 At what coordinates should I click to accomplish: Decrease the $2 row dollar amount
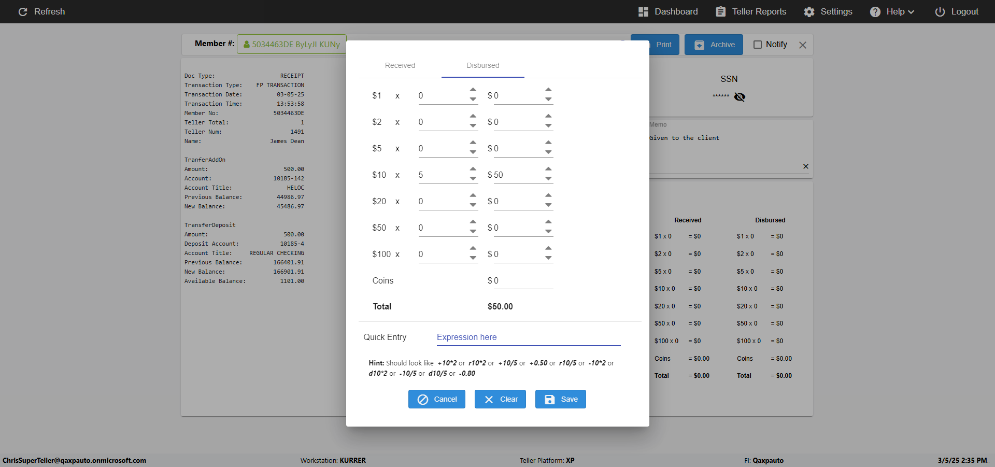tap(548, 126)
